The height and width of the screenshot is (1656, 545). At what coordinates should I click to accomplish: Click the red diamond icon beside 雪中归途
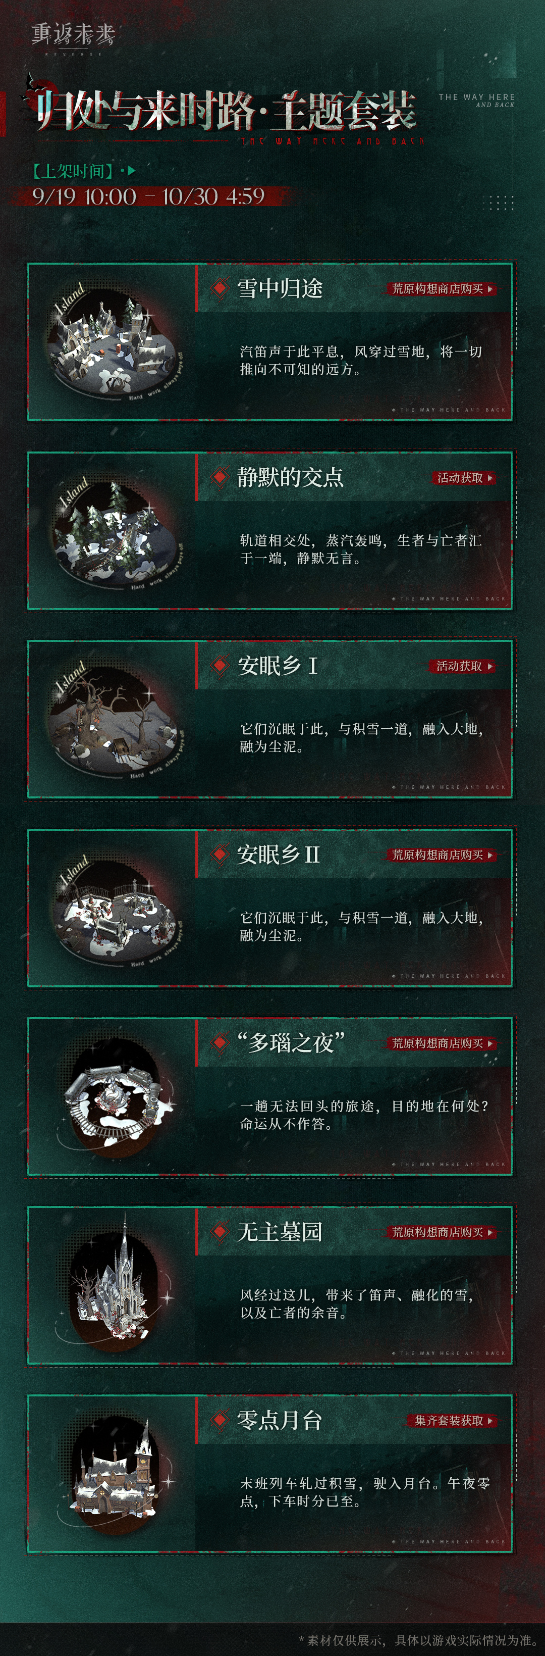pyautogui.click(x=221, y=289)
